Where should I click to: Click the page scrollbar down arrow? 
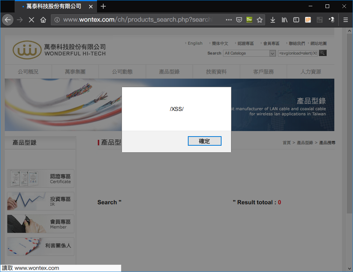[349, 268]
